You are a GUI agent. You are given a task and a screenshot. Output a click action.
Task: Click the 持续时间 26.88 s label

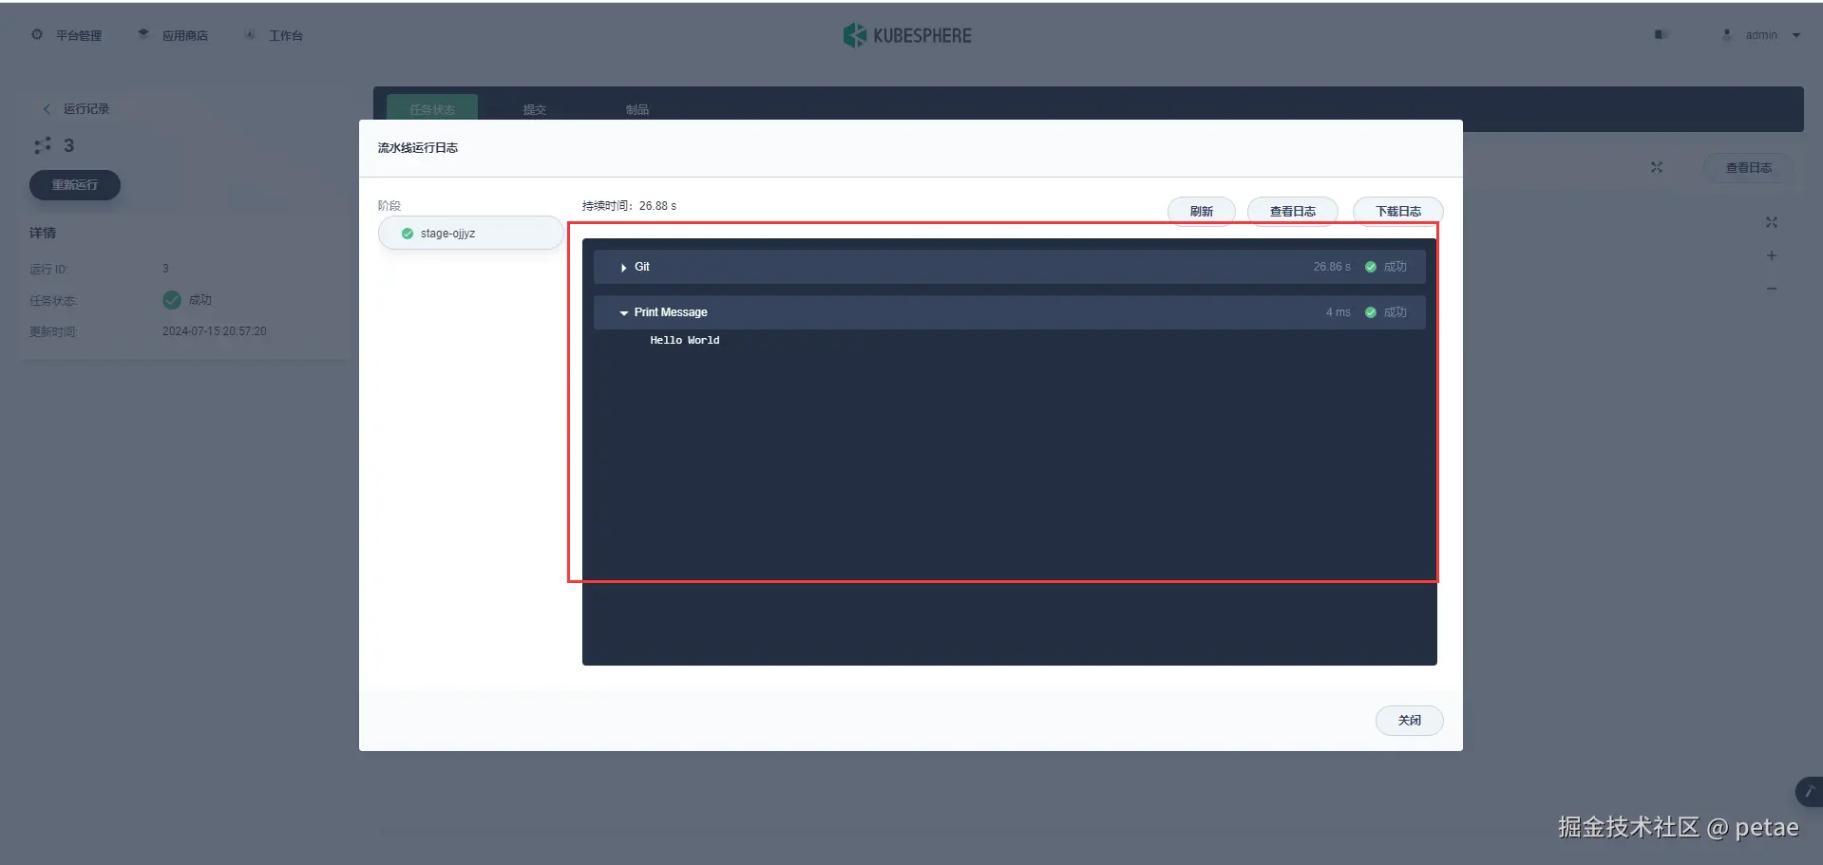(x=629, y=205)
